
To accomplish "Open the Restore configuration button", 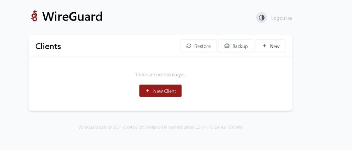I will (x=198, y=46).
